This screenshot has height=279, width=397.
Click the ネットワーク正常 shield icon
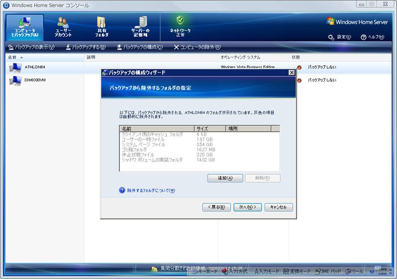pos(180,20)
